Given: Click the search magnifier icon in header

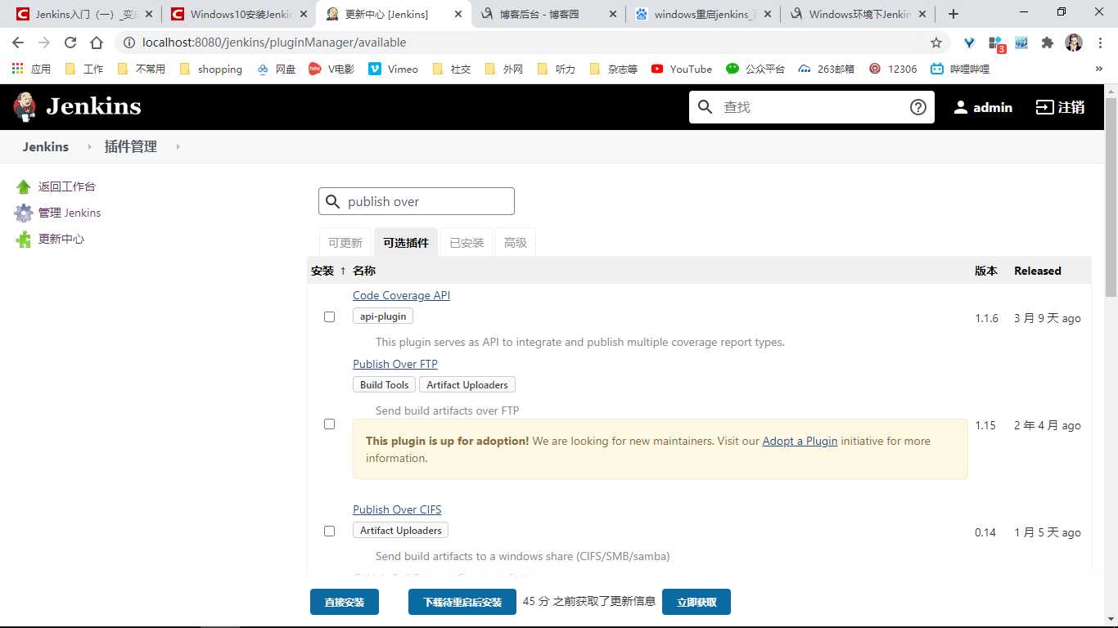Looking at the screenshot, I should tap(706, 107).
